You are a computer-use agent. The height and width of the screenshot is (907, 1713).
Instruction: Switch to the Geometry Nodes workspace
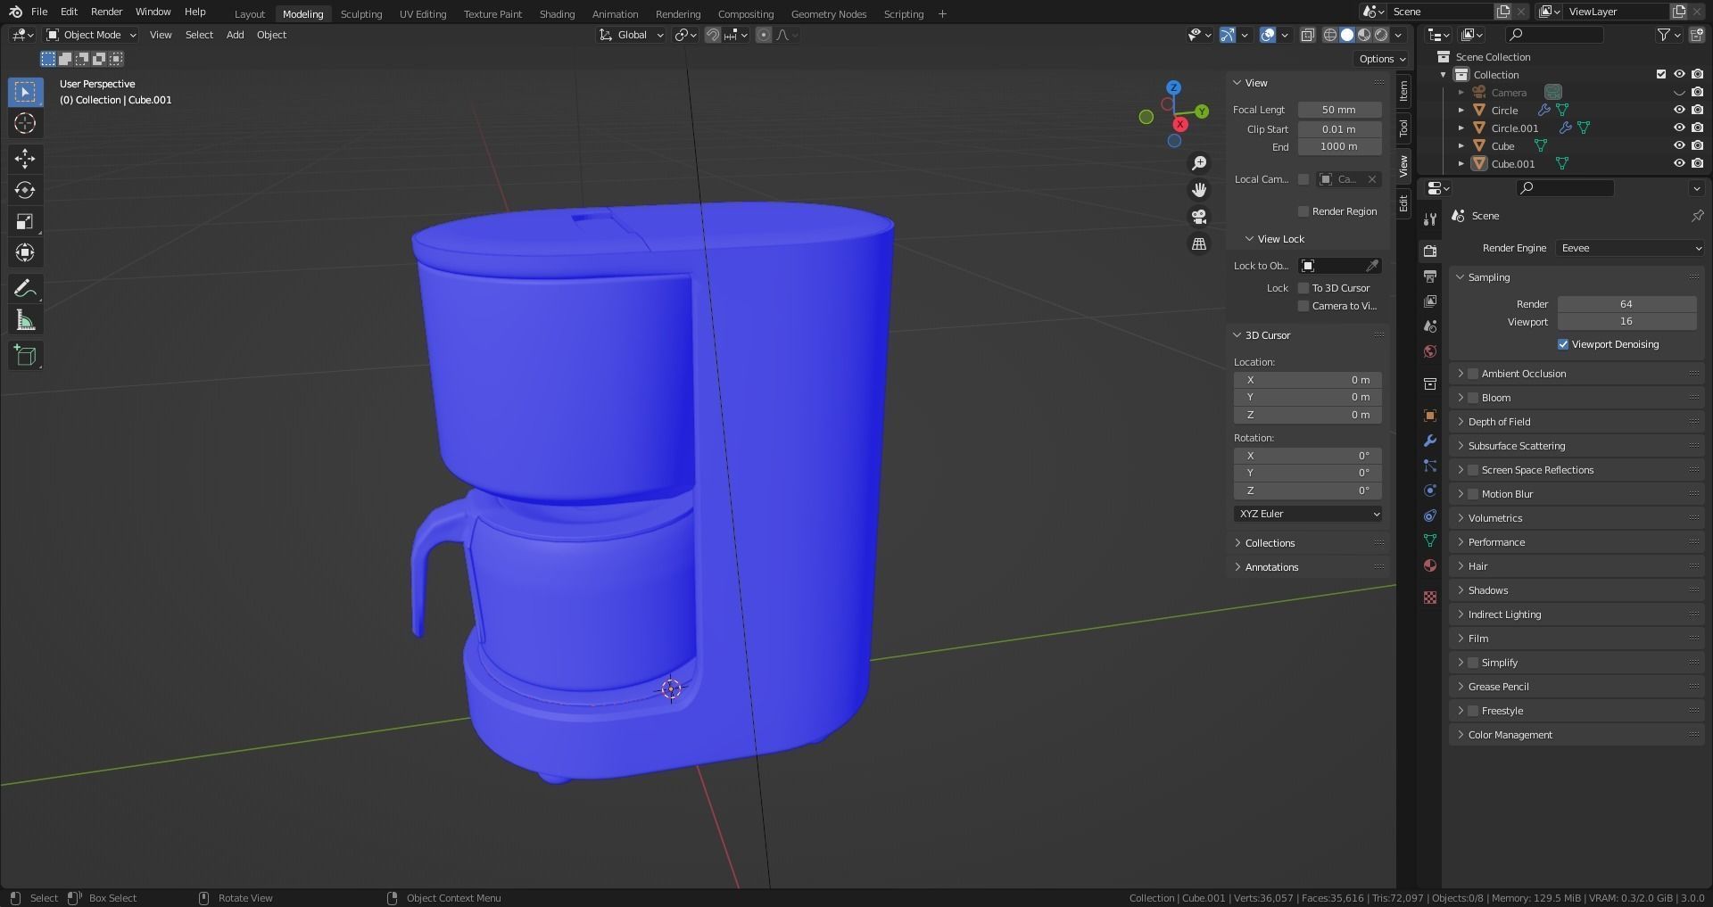pos(829,14)
